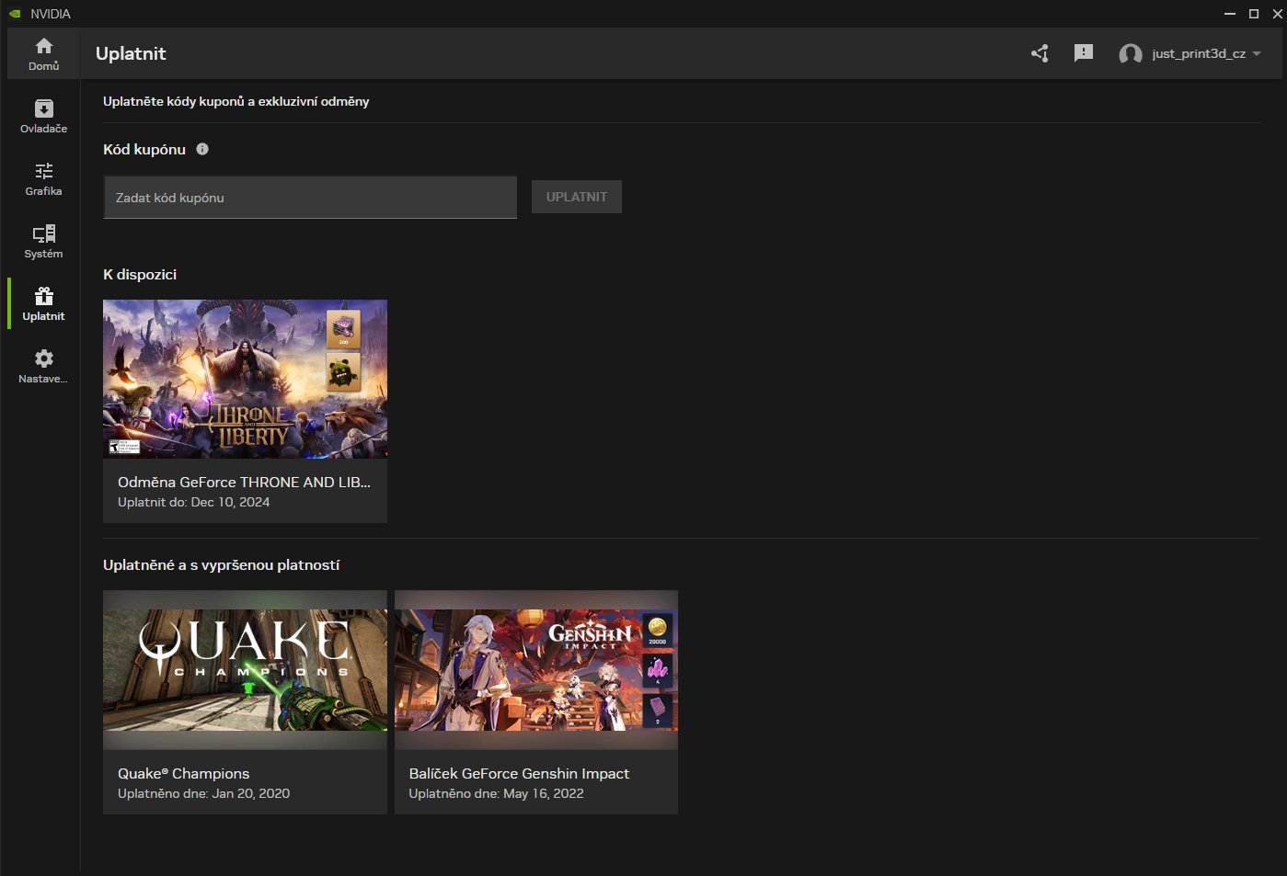
Task: Click Odměna GeForce THRONE AND LIB... title
Action: click(244, 482)
